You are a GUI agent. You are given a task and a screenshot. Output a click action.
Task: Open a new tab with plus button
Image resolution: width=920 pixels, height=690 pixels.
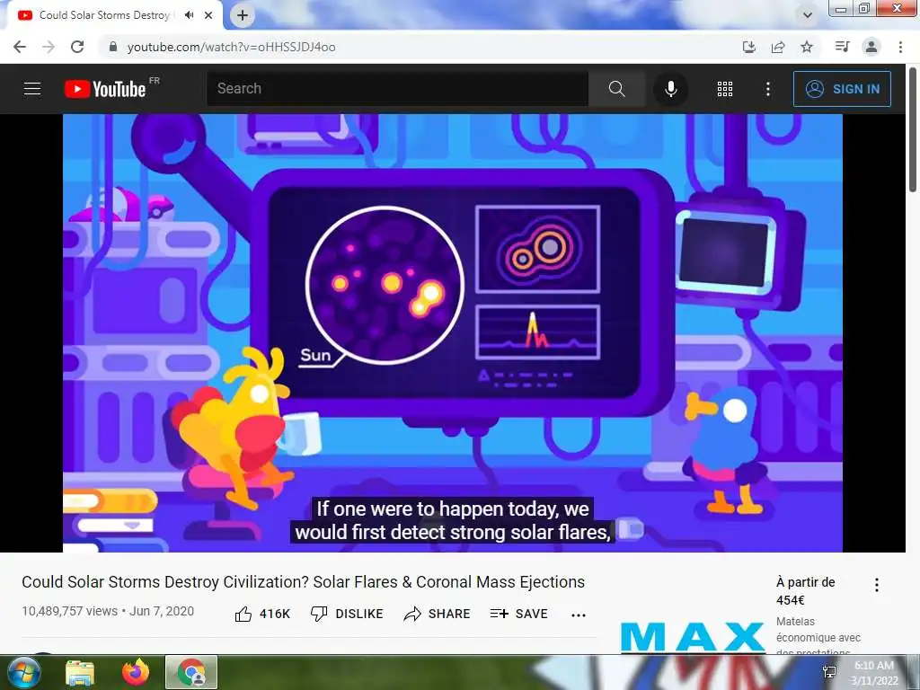(x=243, y=15)
